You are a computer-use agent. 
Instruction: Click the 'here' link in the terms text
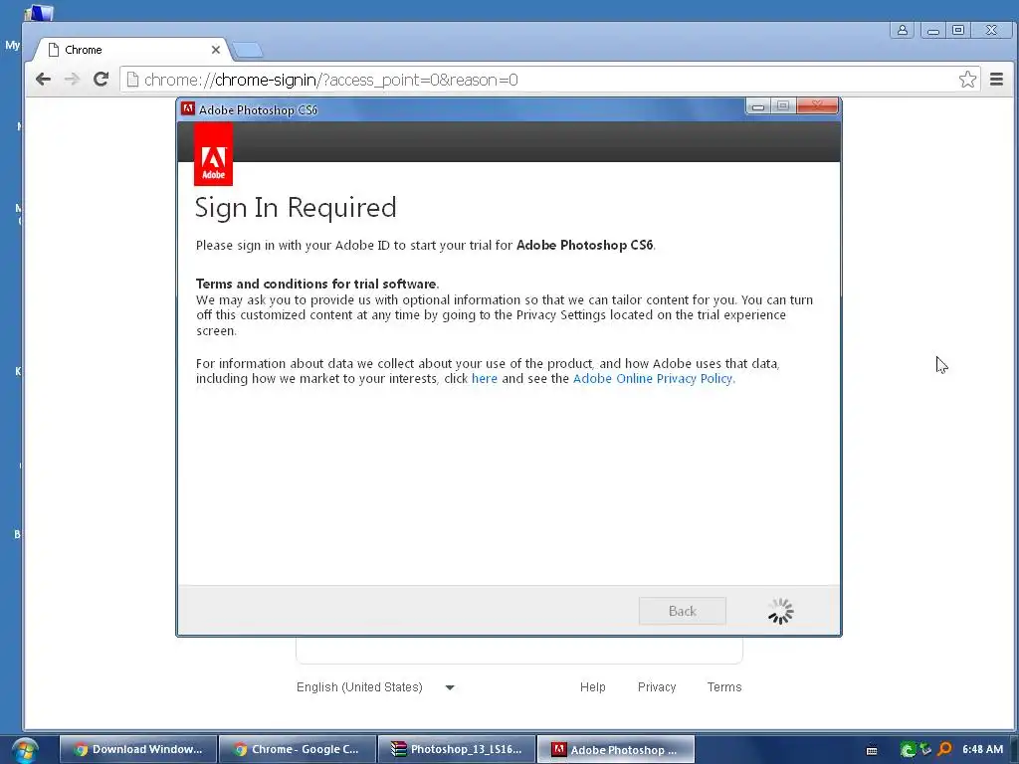point(485,379)
